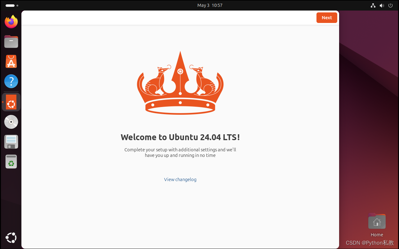Click the Next button
Image resolution: width=399 pixels, height=249 pixels.
click(x=327, y=18)
